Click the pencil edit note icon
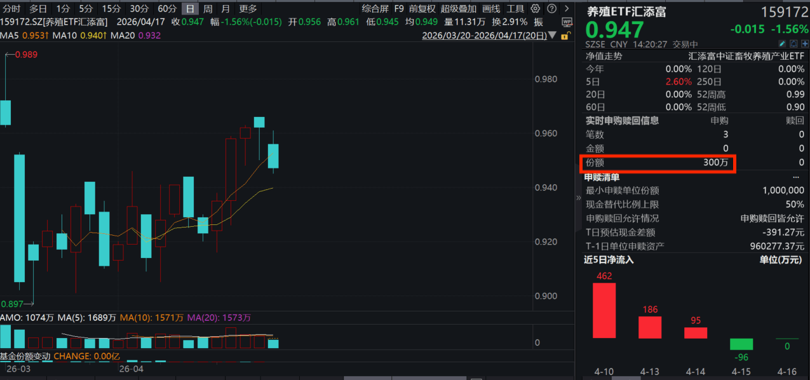Image resolution: width=810 pixels, height=380 pixels. point(783,44)
